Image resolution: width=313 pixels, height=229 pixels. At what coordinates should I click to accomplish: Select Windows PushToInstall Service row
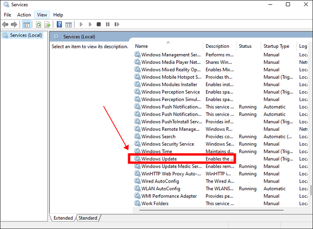(220, 122)
